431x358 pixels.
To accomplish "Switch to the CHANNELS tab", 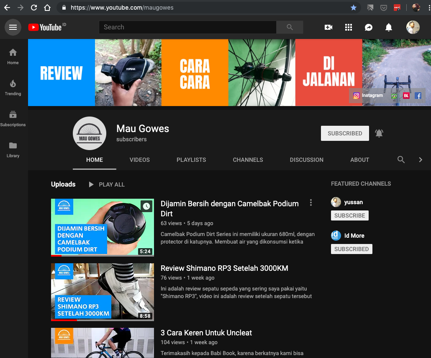I will [248, 160].
